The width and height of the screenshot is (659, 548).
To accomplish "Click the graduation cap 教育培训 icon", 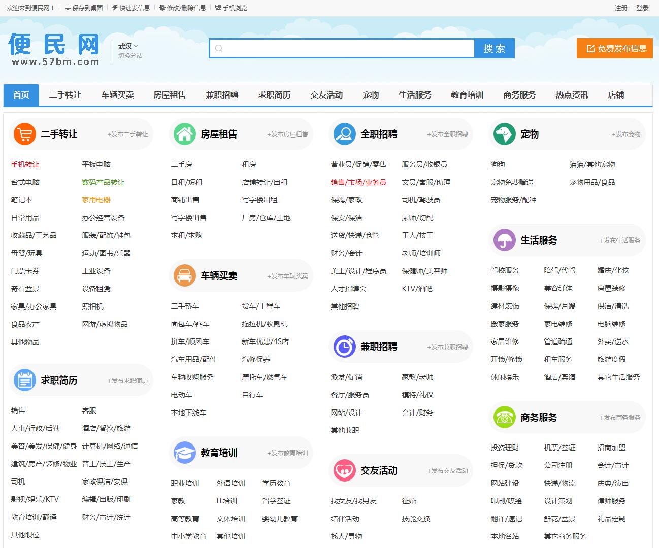I will pyautogui.click(x=184, y=453).
